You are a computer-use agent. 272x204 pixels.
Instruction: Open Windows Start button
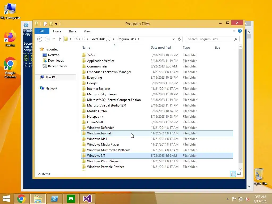point(6,199)
